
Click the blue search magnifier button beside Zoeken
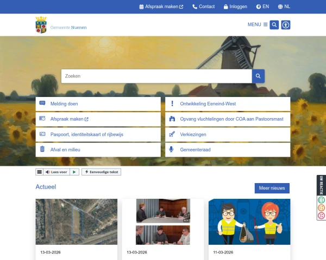pyautogui.click(x=259, y=76)
